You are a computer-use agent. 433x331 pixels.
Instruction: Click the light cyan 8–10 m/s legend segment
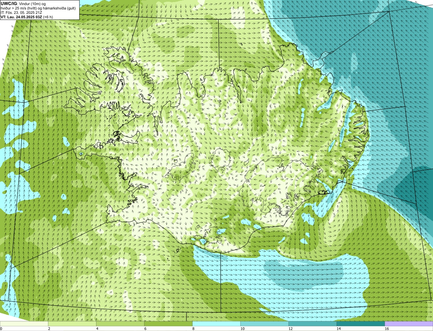pyautogui.click(x=216, y=324)
